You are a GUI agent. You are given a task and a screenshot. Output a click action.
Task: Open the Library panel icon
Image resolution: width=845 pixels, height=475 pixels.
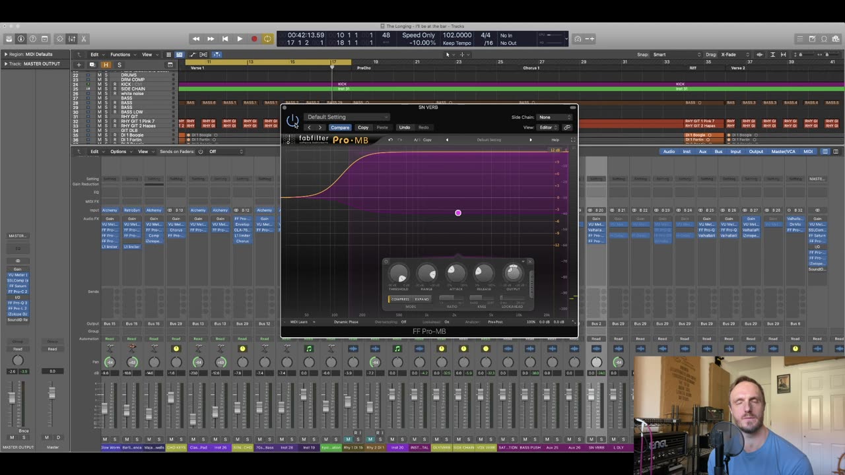[9, 39]
